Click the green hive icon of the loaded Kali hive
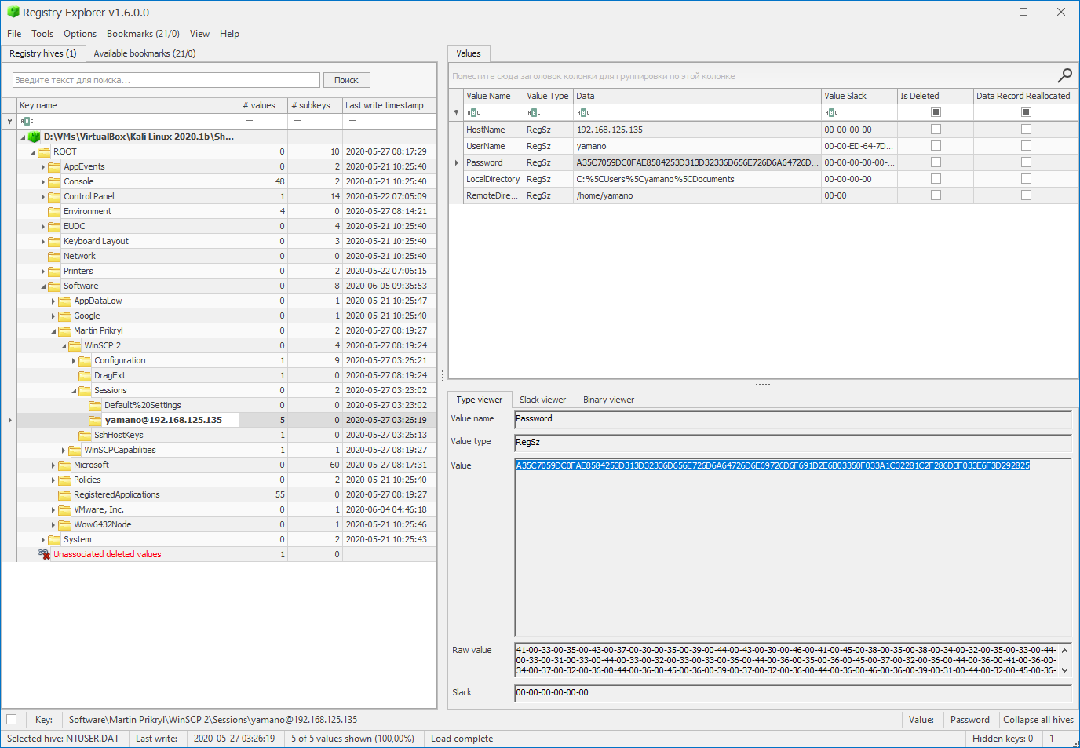The image size is (1080, 748). pyautogui.click(x=34, y=136)
